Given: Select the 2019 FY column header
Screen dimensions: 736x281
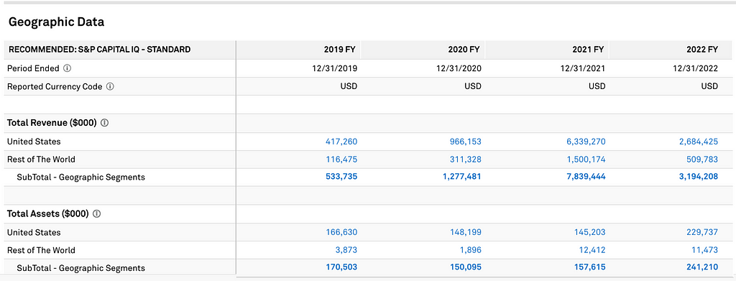Looking at the screenshot, I should (x=340, y=50).
